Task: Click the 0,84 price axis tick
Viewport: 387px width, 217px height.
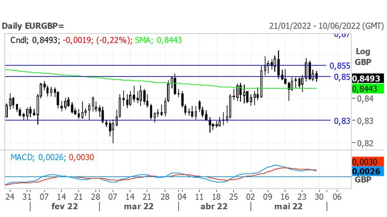Action: click(x=365, y=99)
